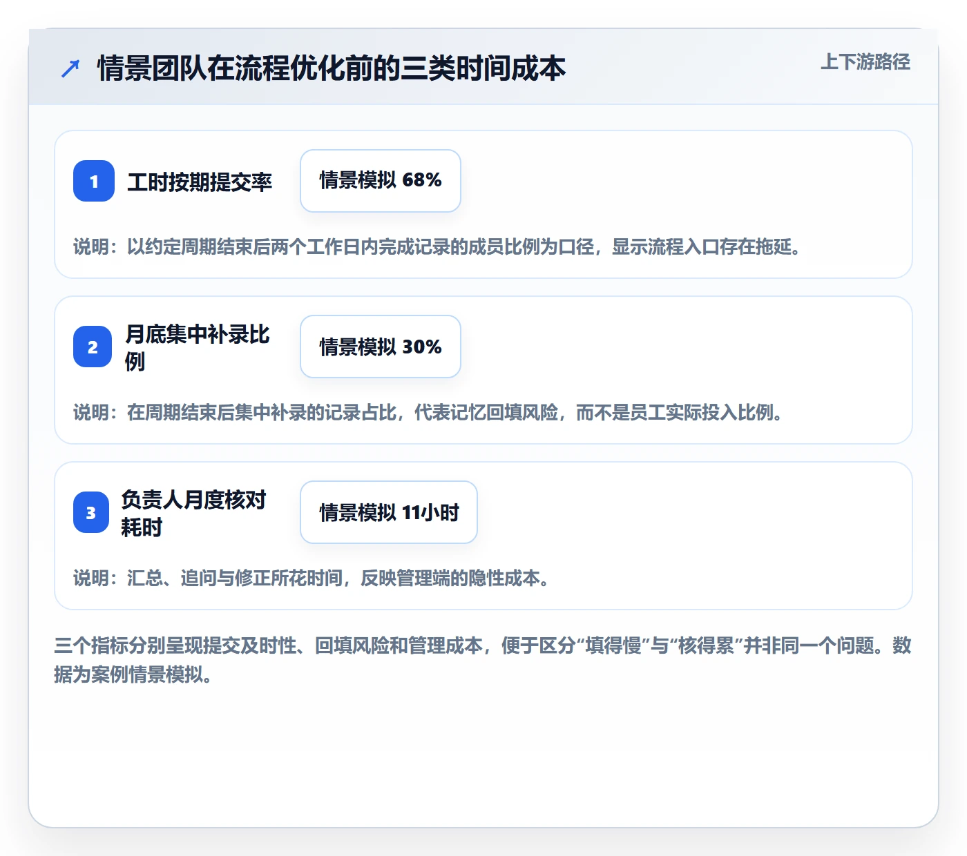Click the description starting with 说明：以约定周期结束后
Viewport: 967px width, 856px height.
437,246
